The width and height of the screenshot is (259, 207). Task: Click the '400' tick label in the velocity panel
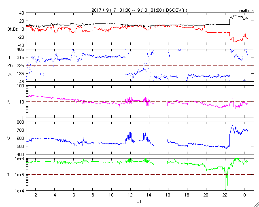click(21, 154)
